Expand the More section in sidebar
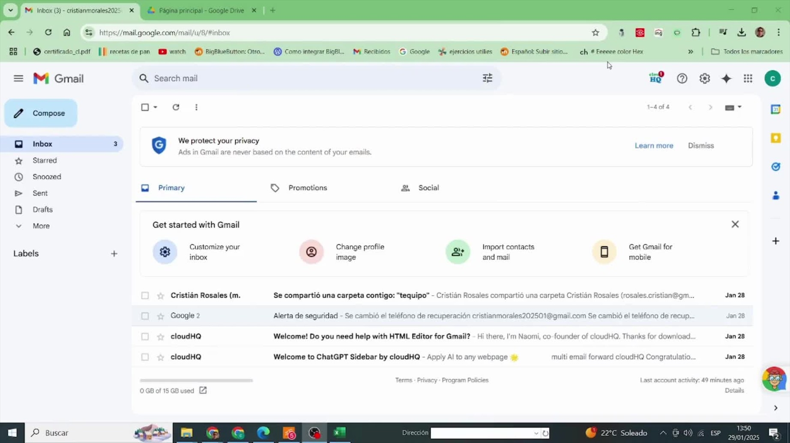This screenshot has width=790, height=443. click(41, 226)
